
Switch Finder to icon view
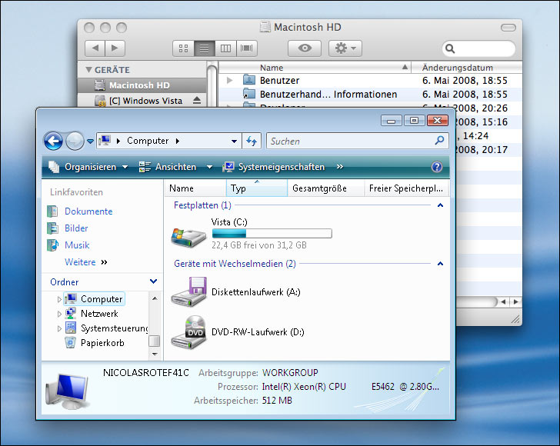point(183,48)
